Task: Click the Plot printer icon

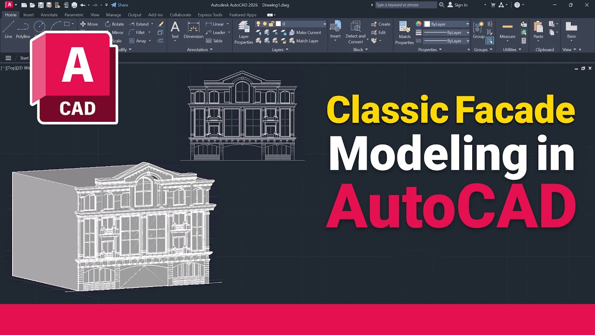Action: tap(74, 5)
